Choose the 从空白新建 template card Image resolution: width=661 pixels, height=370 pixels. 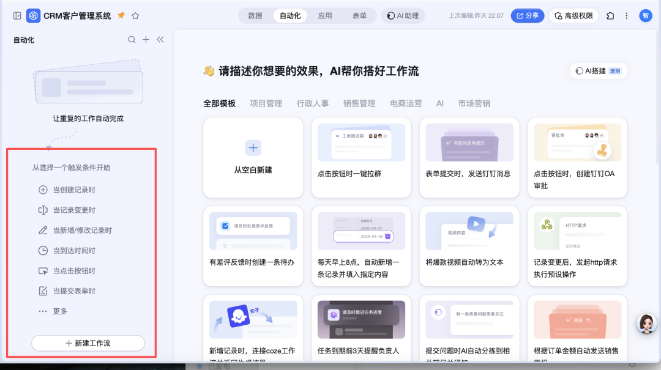click(x=253, y=157)
